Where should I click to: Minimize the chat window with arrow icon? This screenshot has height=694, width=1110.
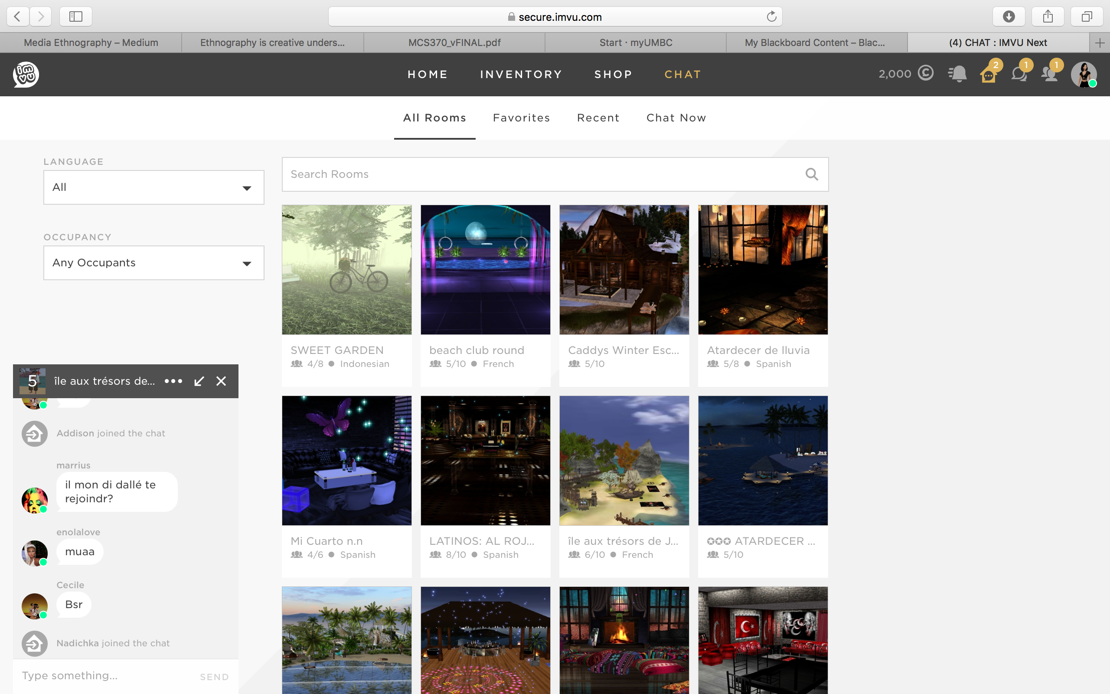click(x=199, y=381)
